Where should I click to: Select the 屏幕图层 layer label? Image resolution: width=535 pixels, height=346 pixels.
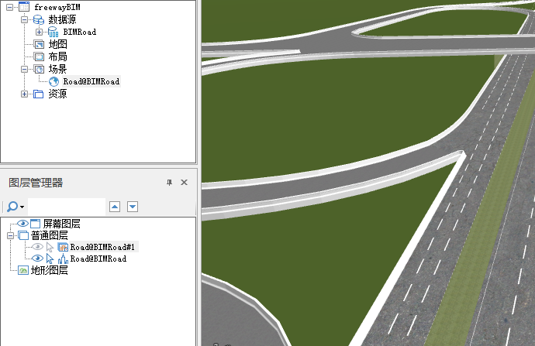62,224
